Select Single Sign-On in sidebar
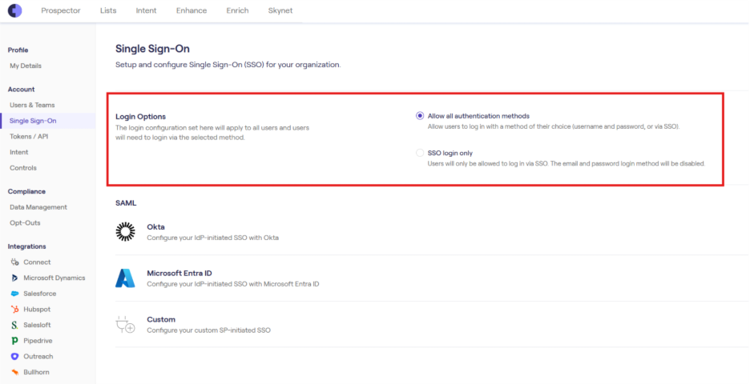This screenshot has width=750, height=384. (x=33, y=121)
